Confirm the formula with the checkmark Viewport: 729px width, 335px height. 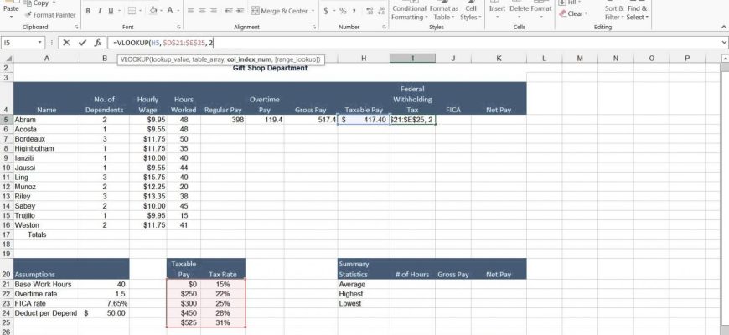82,43
